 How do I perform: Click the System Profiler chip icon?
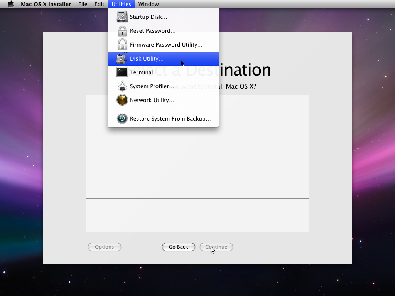122,86
